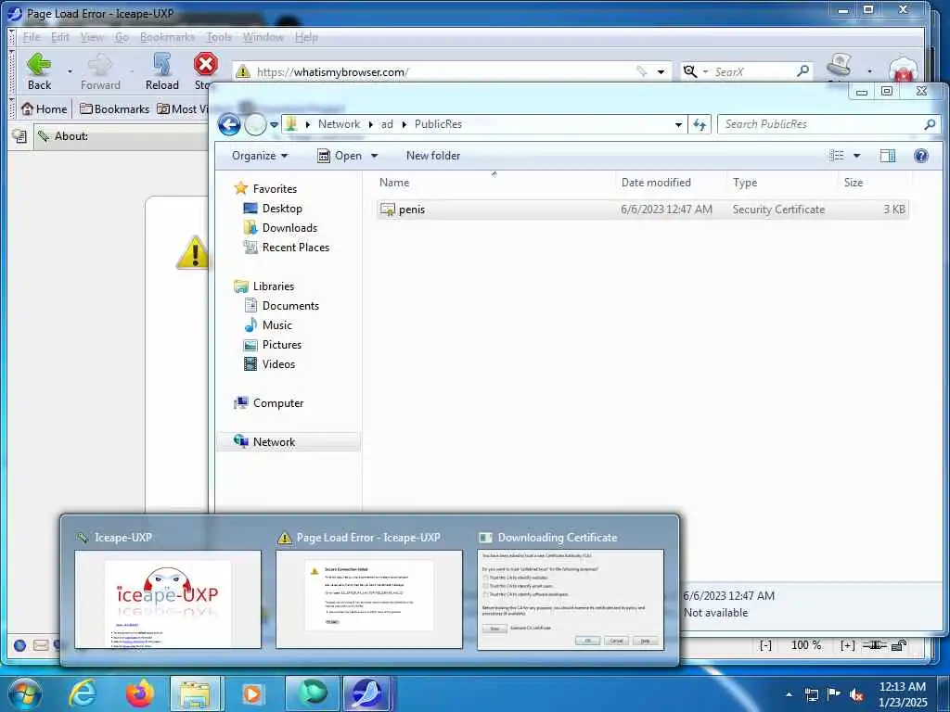
Task: Open the media player taskbar icon
Action: pyautogui.click(x=252, y=693)
